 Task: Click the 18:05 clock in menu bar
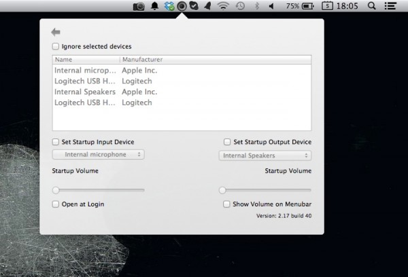click(x=347, y=5)
